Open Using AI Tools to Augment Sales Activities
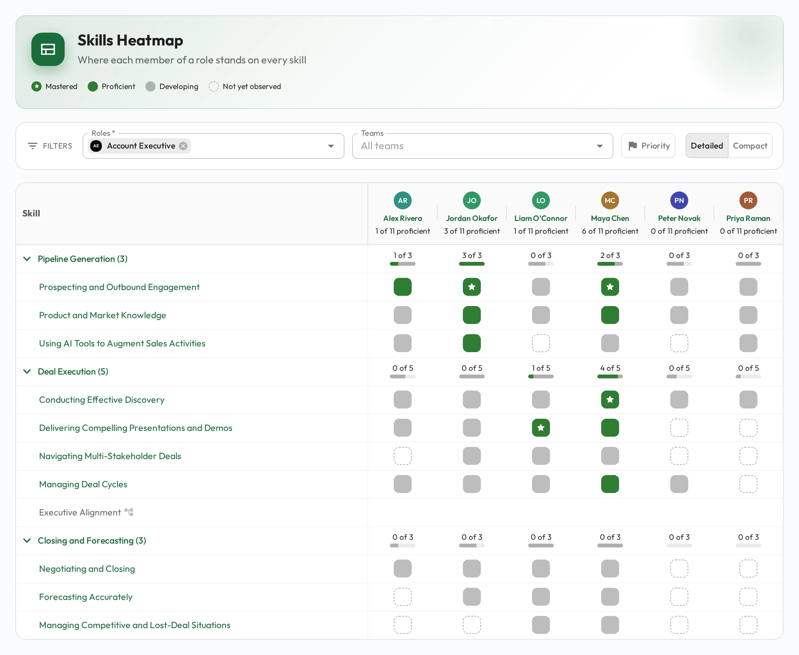The width and height of the screenshot is (799, 655). 122,343
